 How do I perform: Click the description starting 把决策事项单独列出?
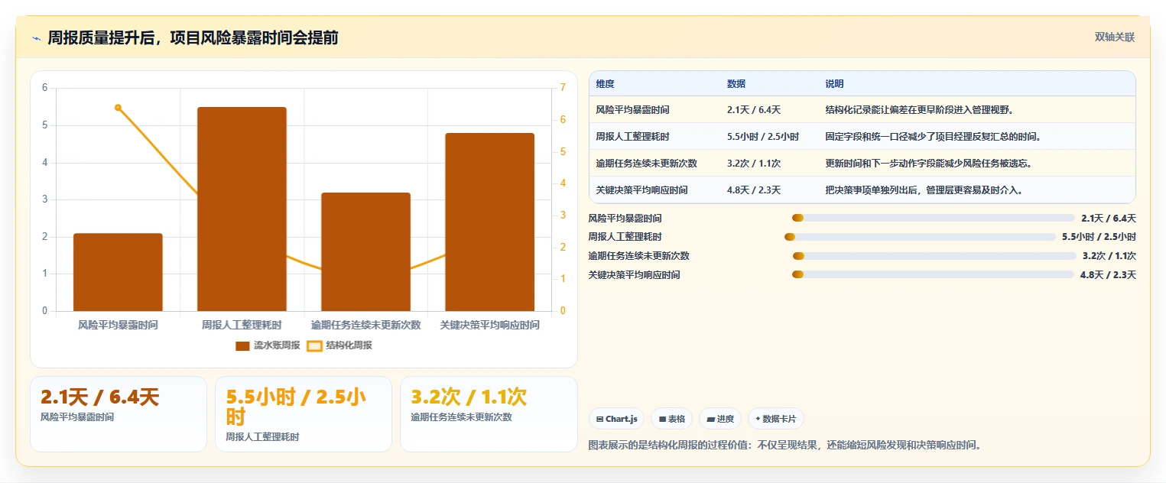click(924, 190)
